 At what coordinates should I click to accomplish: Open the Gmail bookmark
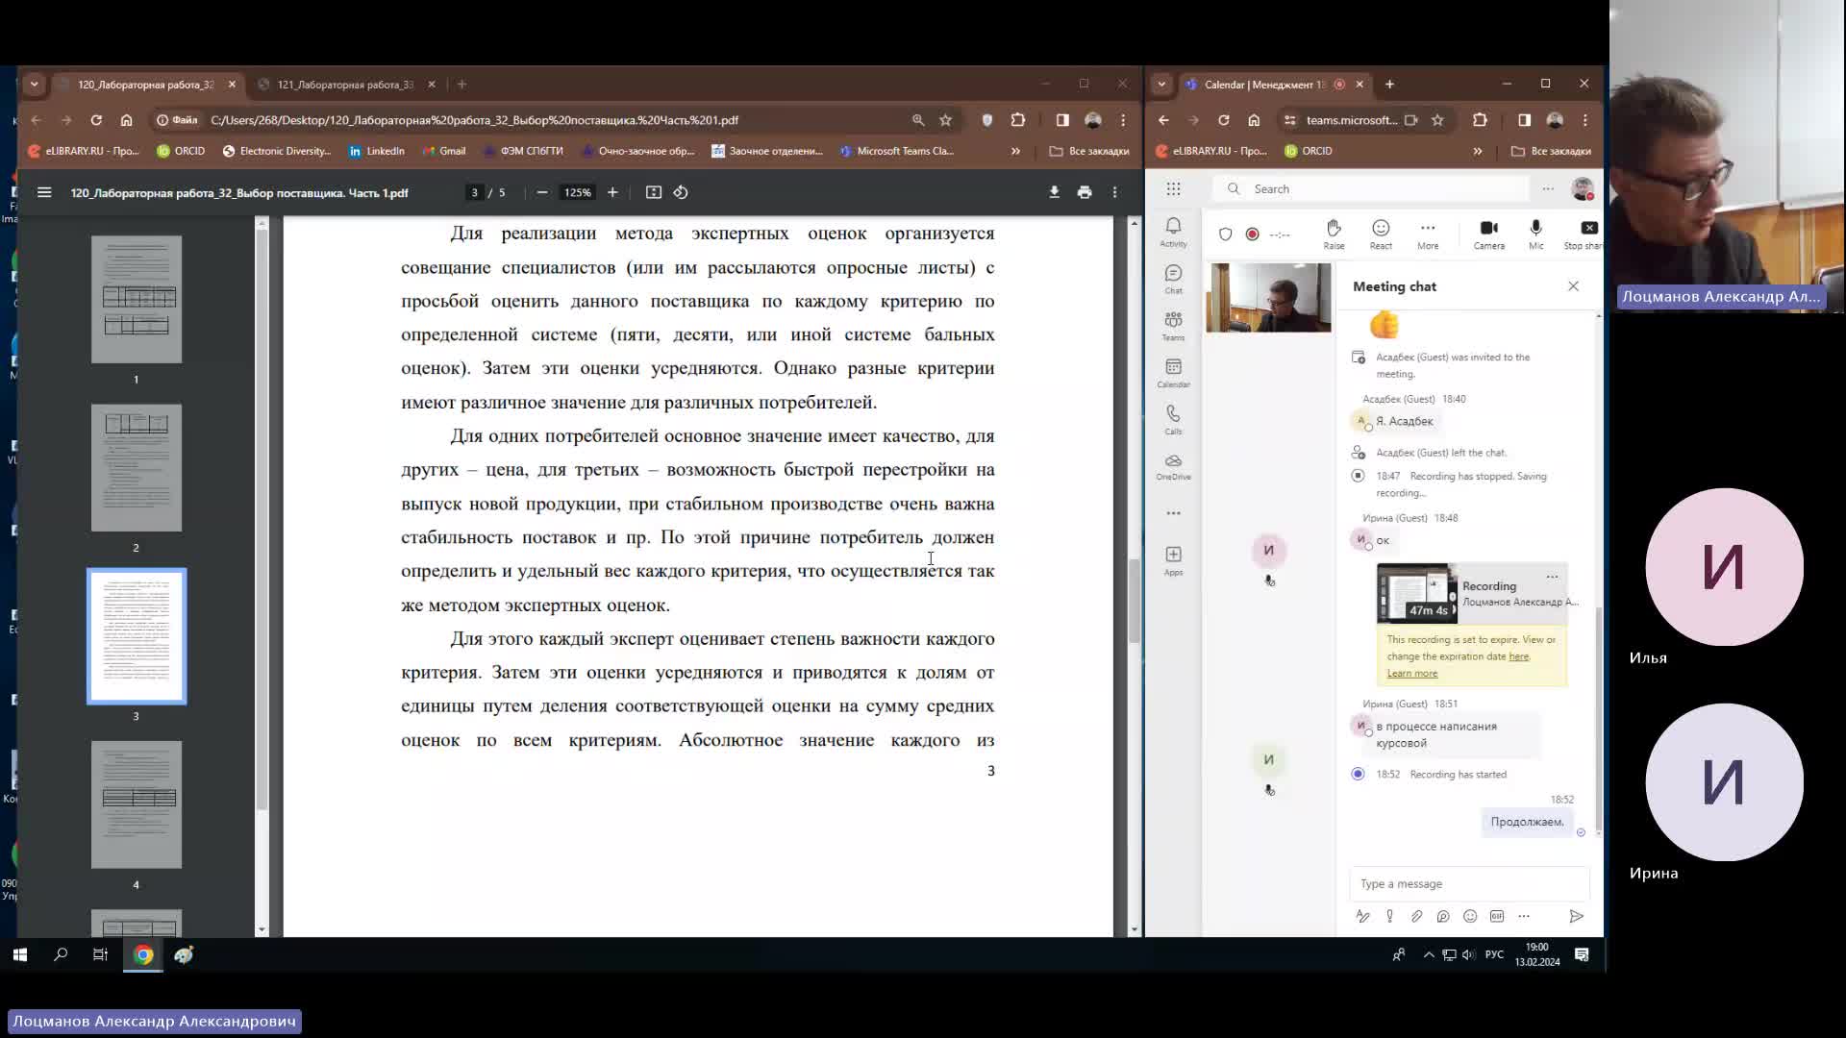point(443,151)
